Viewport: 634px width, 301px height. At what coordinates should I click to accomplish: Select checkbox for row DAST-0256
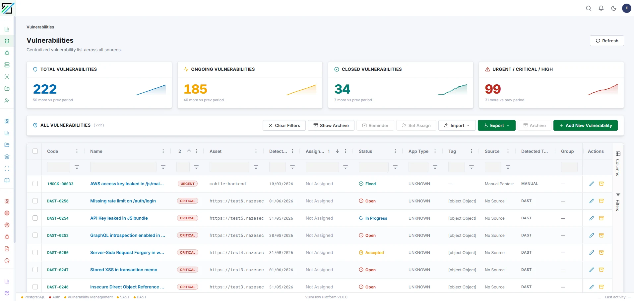[x=35, y=201]
